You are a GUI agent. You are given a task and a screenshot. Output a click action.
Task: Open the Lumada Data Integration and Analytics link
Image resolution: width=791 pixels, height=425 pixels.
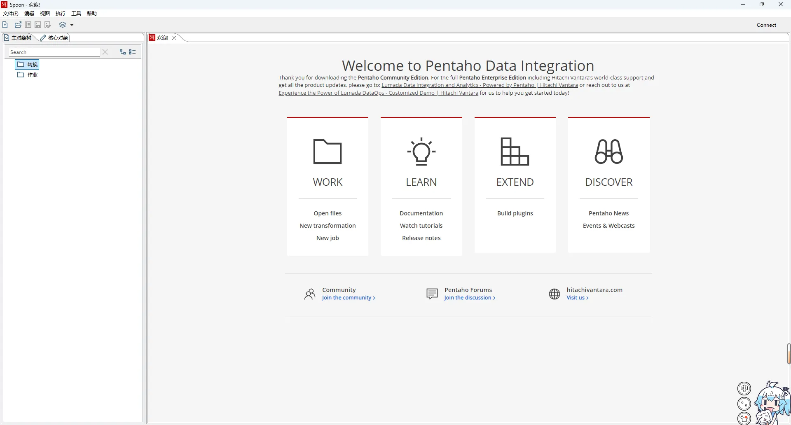pyautogui.click(x=480, y=85)
